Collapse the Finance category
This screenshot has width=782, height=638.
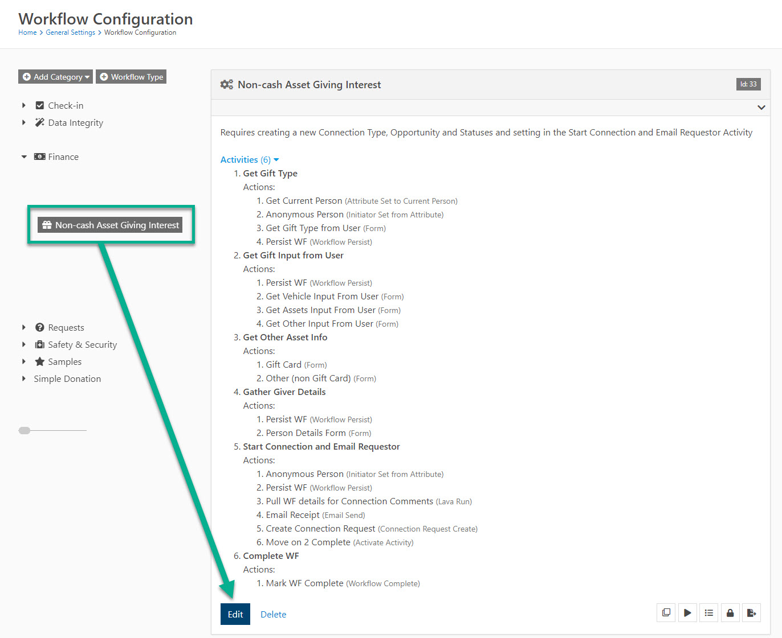[x=24, y=157]
